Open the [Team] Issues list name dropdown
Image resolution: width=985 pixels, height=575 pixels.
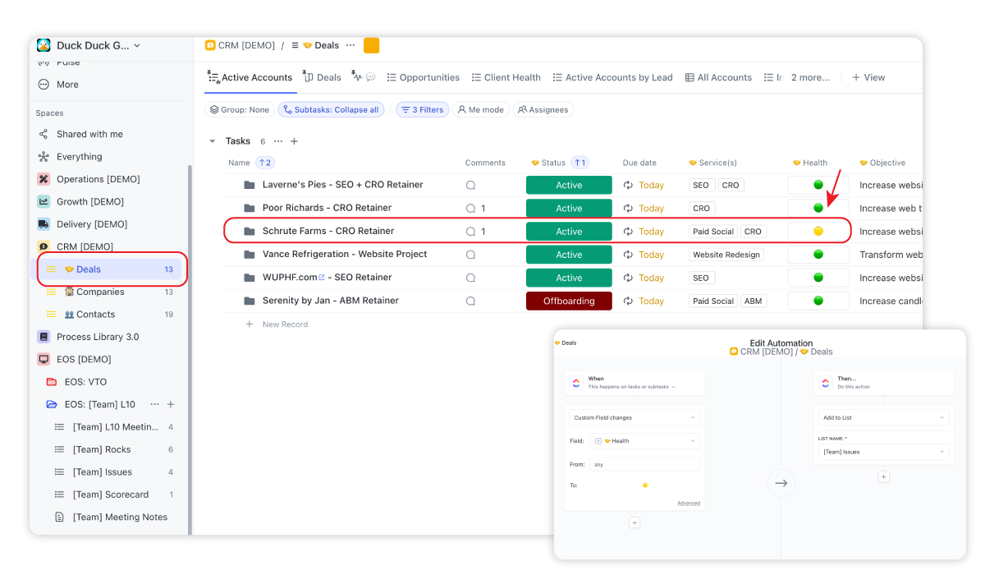tap(884, 452)
